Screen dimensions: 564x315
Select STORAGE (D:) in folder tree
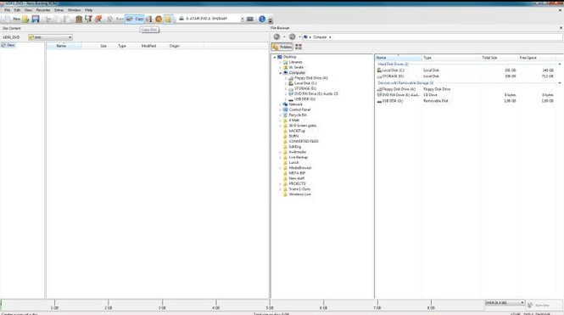pos(305,88)
